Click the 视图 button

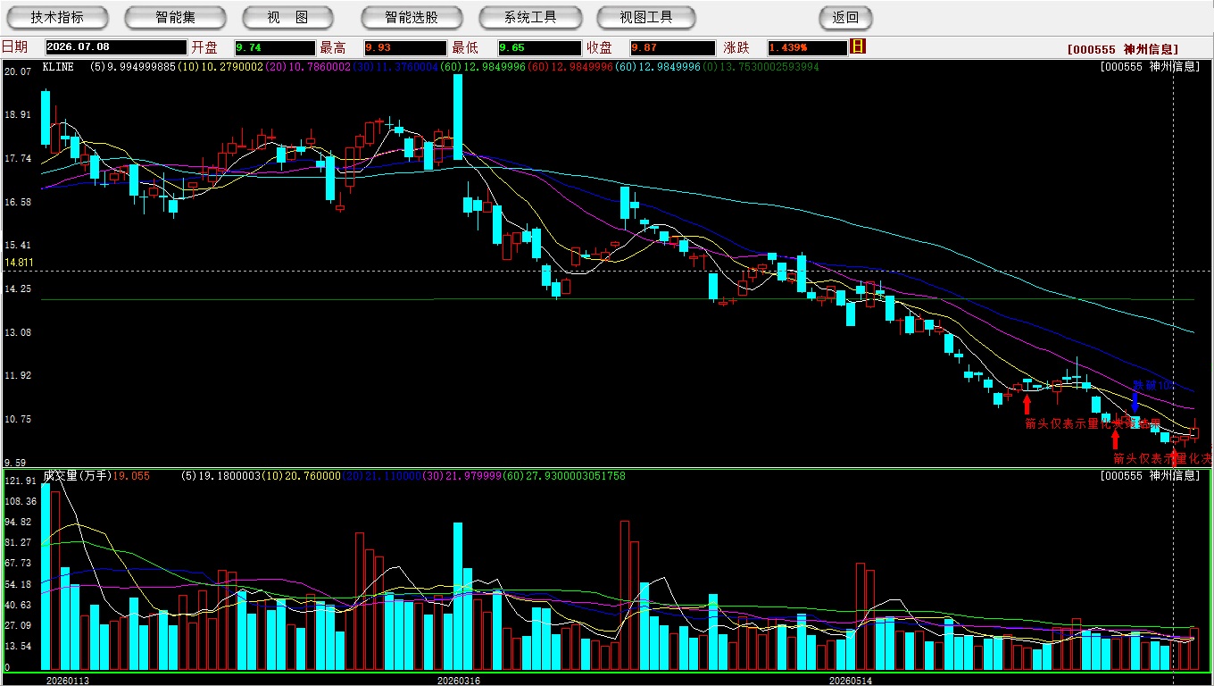tap(287, 17)
